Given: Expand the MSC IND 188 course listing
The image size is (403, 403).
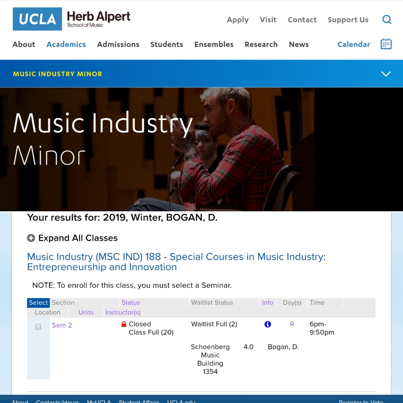Looking at the screenshot, I should [x=176, y=262].
